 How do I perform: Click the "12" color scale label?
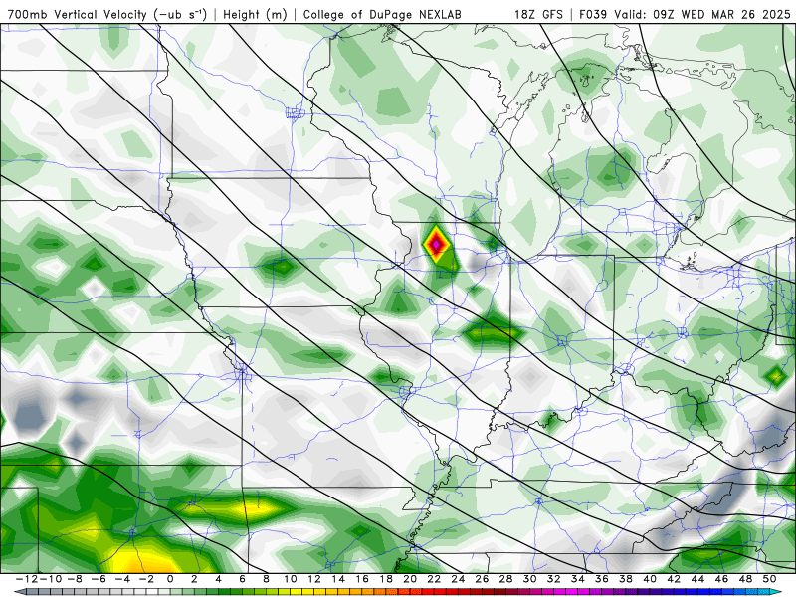pos(314,579)
